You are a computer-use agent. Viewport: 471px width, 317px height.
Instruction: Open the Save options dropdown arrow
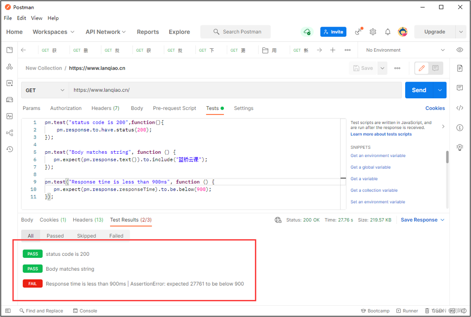coord(382,68)
